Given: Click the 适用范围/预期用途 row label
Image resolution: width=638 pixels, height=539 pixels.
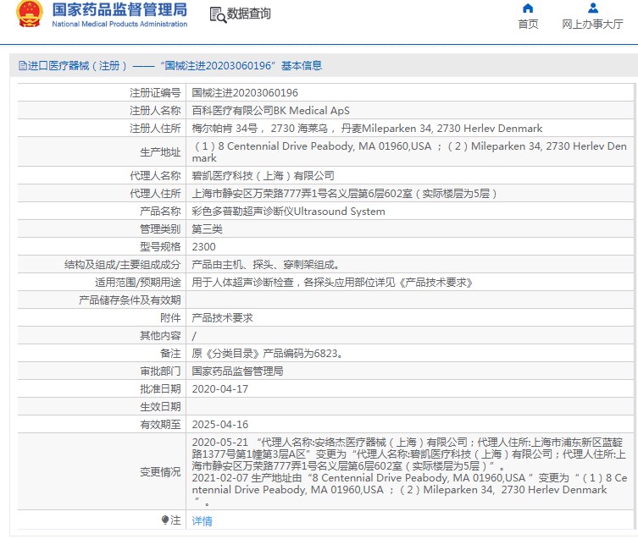Looking at the screenshot, I should (x=138, y=283).
